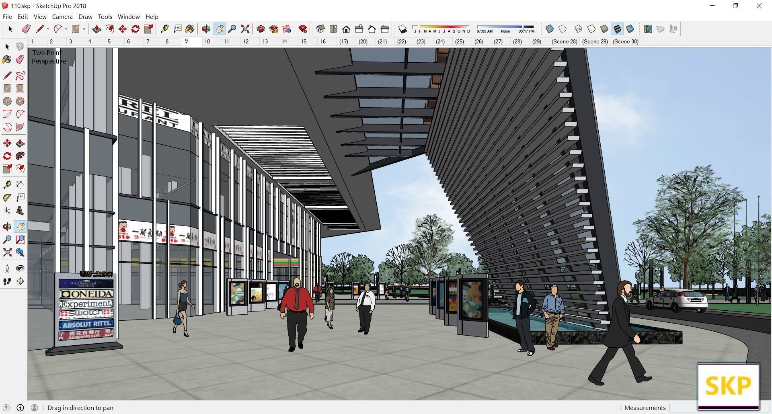Toggle Back Edges face style
Viewport: 772px width, 414px height.
pyautogui.click(x=563, y=29)
